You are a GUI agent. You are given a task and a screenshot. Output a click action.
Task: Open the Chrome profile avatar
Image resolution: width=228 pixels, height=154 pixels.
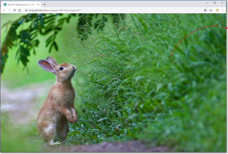pos(217,10)
